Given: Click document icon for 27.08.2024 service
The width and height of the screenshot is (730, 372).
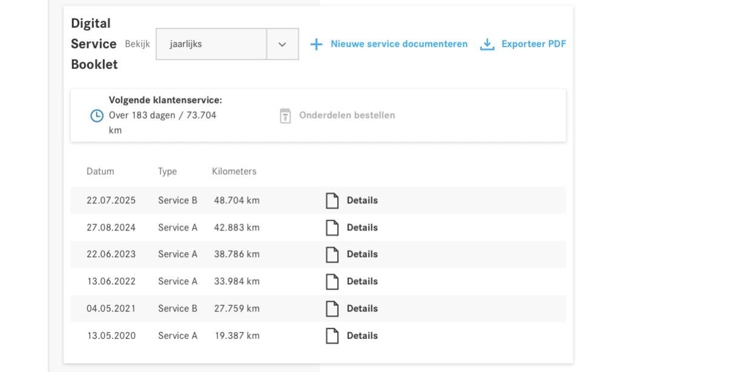Looking at the screenshot, I should click(x=332, y=228).
